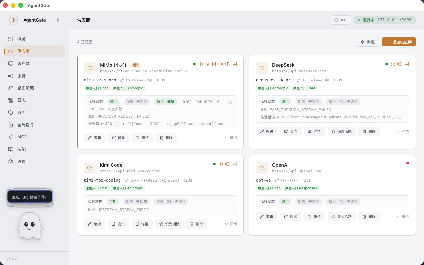Open 诊断 diagnostics page
Viewport: 424px width, 265px height.
tap(34, 112)
